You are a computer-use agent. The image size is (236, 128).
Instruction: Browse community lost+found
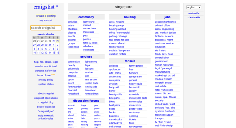pyautogui.click(x=89, y=22)
